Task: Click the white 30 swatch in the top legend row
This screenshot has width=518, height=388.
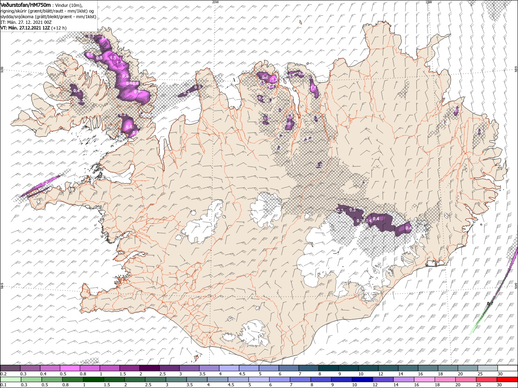Action: coord(507,368)
